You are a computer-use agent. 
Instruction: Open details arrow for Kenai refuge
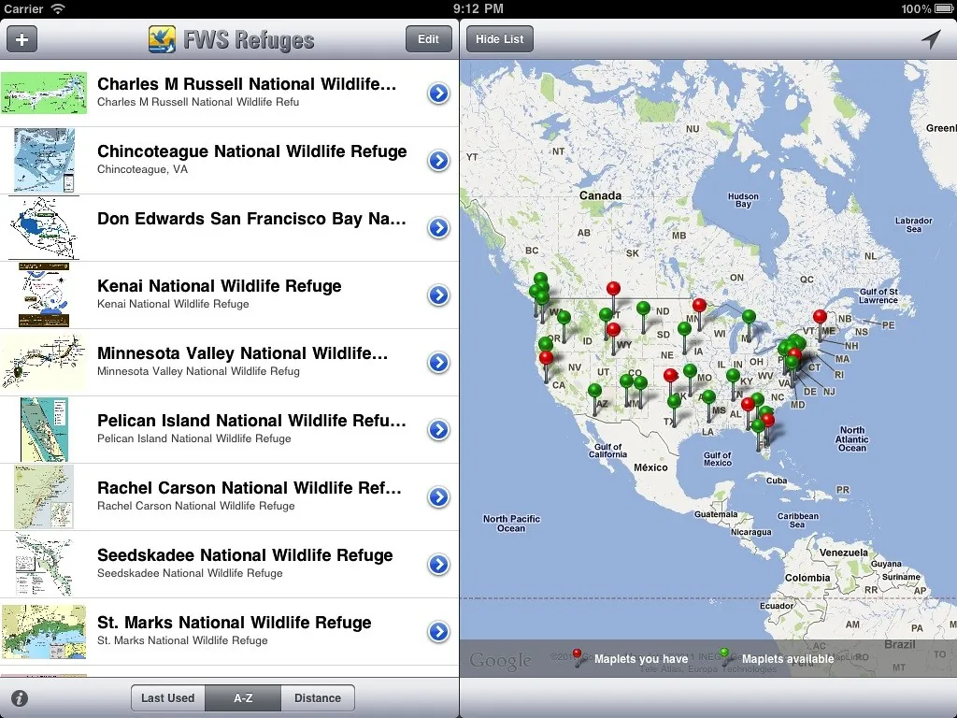coord(438,294)
